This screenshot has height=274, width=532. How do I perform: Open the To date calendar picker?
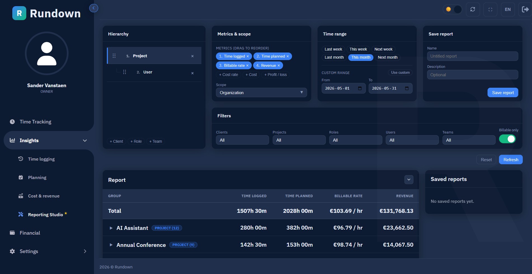pos(407,88)
